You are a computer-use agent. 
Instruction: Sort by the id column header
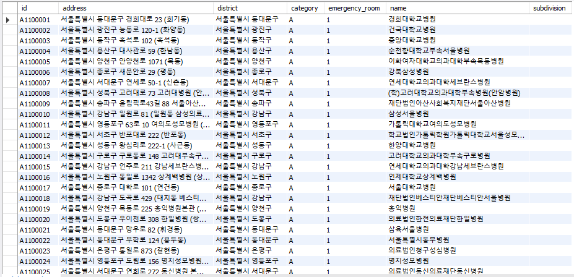[x=37, y=8]
